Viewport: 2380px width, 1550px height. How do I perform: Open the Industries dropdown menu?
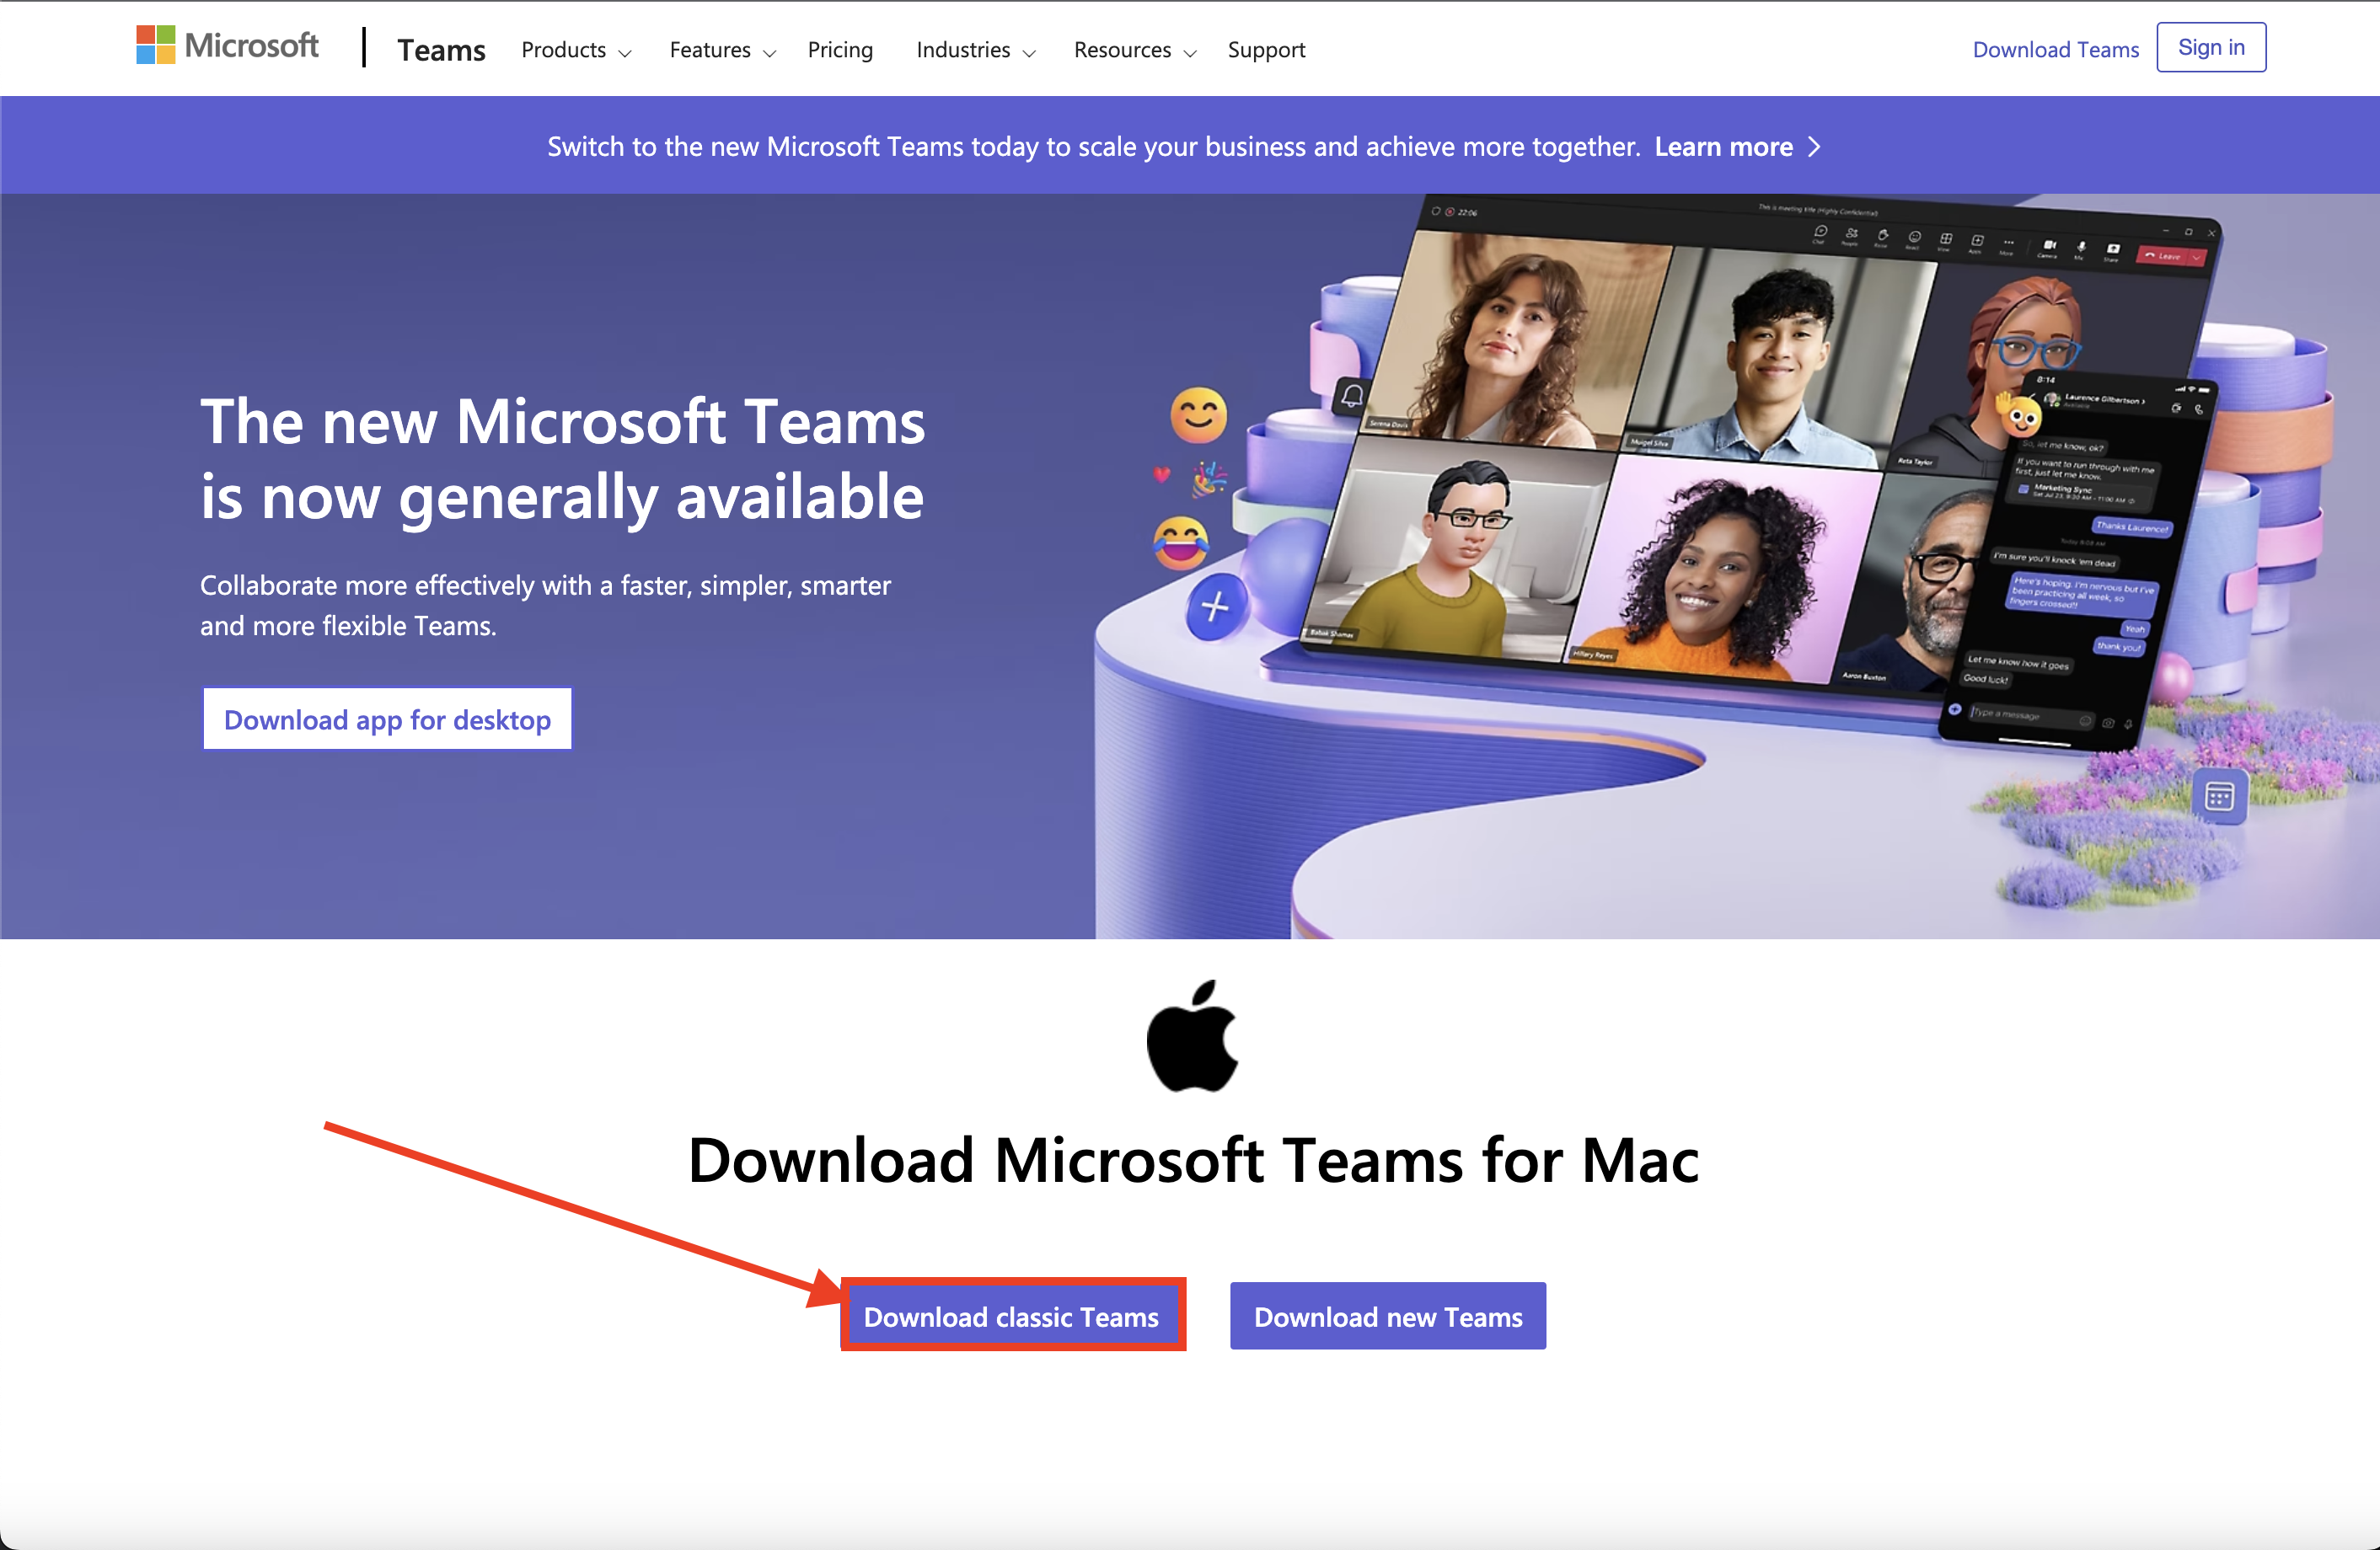975,50
